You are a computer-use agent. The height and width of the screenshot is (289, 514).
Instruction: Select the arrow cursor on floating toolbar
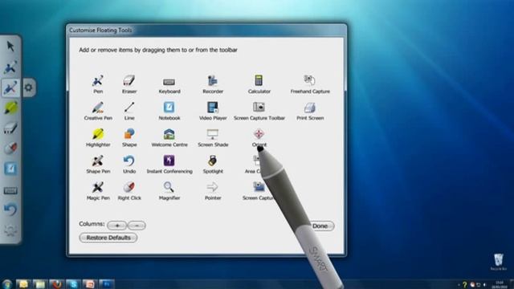click(x=10, y=47)
